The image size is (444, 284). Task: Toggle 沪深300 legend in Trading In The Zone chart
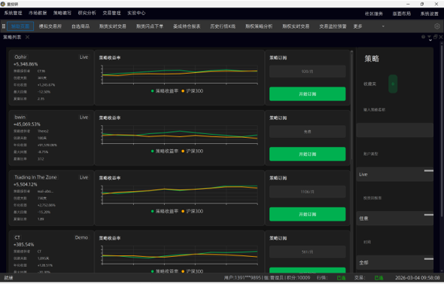tap(192, 211)
